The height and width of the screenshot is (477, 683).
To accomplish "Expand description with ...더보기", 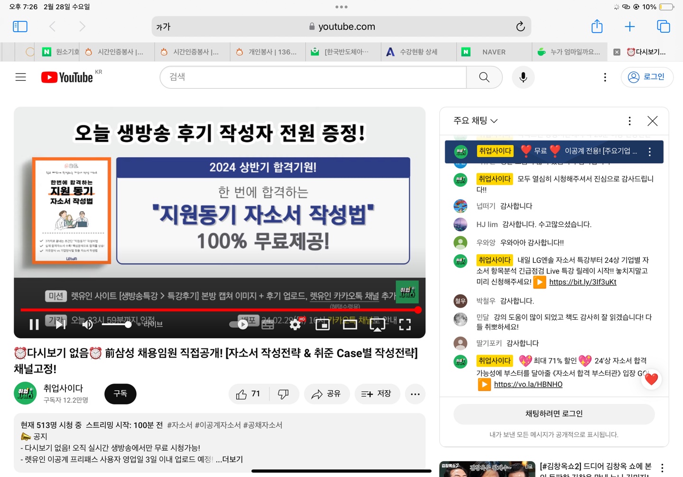I will 229,459.
